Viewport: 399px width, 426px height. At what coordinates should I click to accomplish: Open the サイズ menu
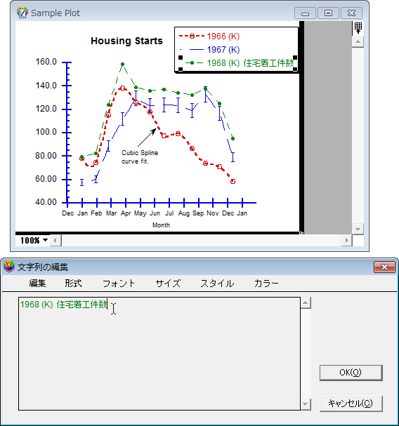coord(168,284)
